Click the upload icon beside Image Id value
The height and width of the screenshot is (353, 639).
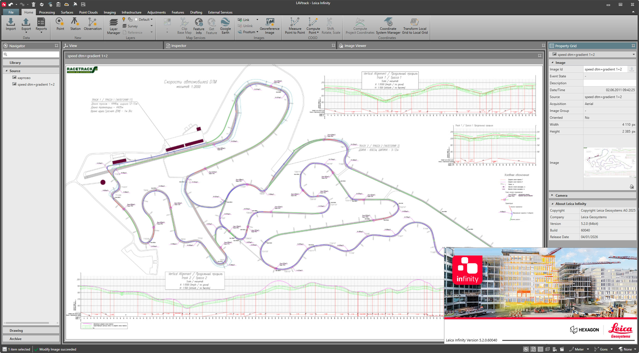click(x=632, y=69)
